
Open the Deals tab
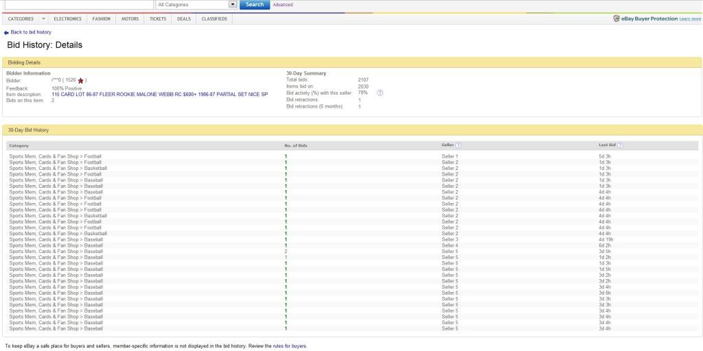point(183,19)
